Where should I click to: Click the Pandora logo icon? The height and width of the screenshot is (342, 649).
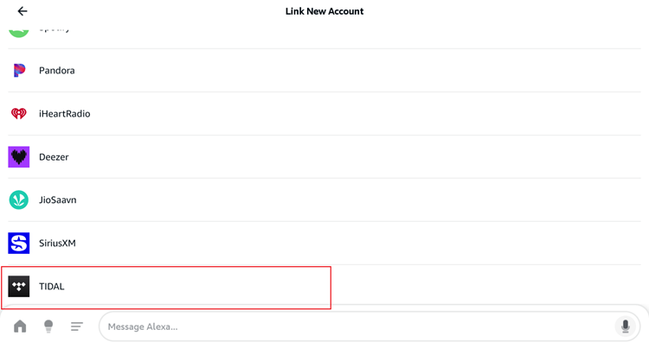(x=19, y=70)
